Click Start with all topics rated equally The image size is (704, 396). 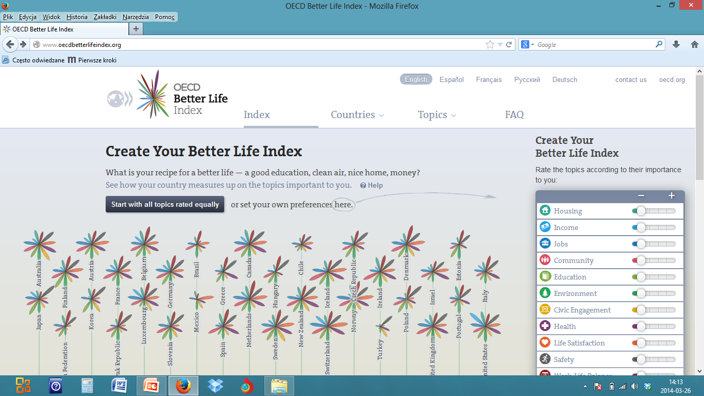point(165,204)
